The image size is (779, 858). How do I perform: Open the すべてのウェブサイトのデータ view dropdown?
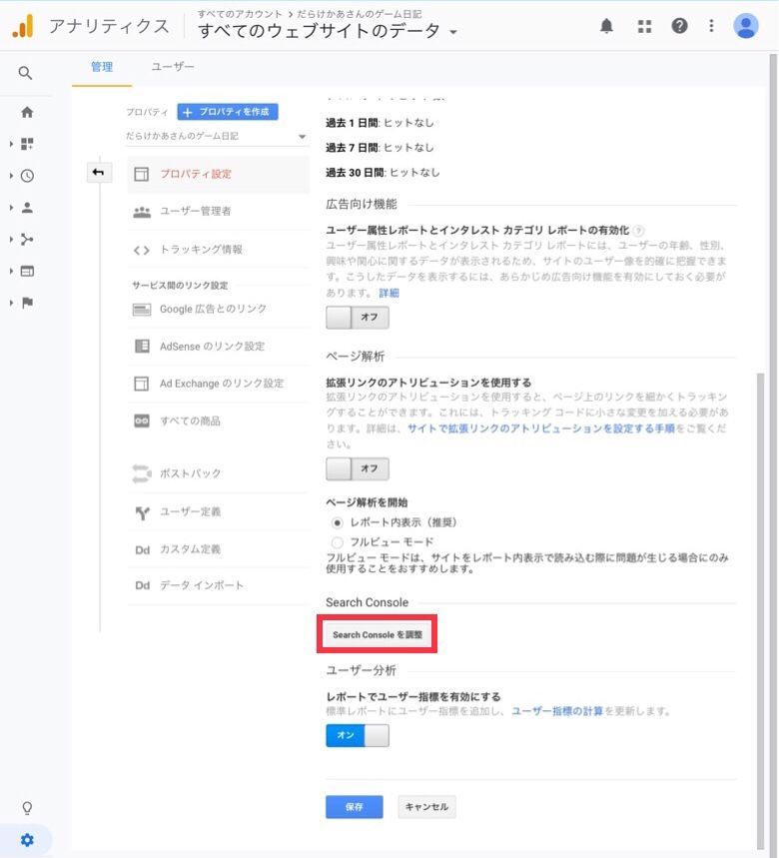pos(328,31)
